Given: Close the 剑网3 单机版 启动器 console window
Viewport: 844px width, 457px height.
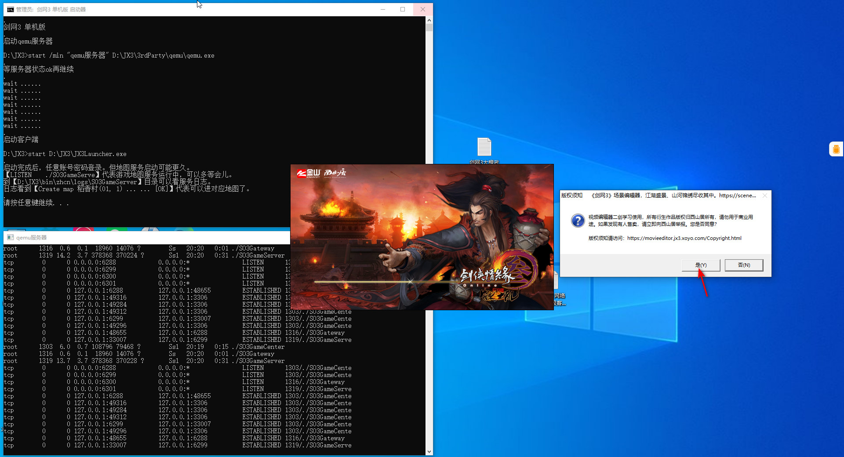Looking at the screenshot, I should (423, 9).
